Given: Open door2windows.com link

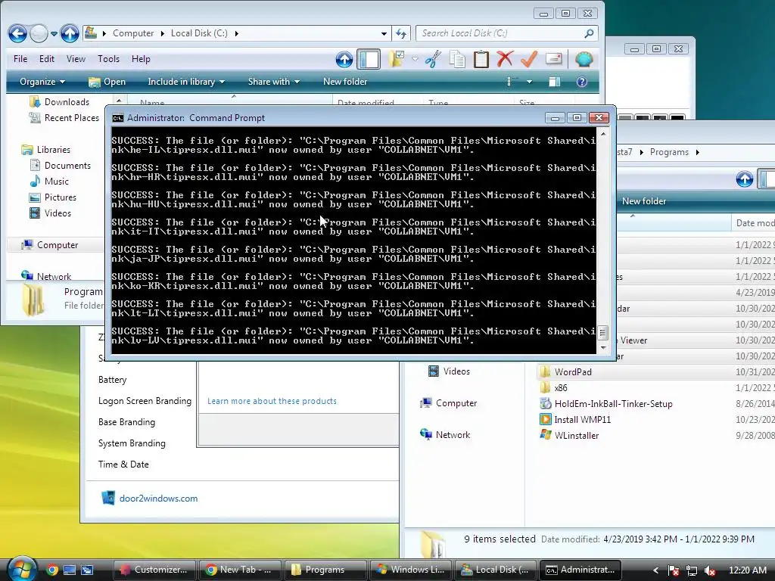Looking at the screenshot, I should (158, 499).
